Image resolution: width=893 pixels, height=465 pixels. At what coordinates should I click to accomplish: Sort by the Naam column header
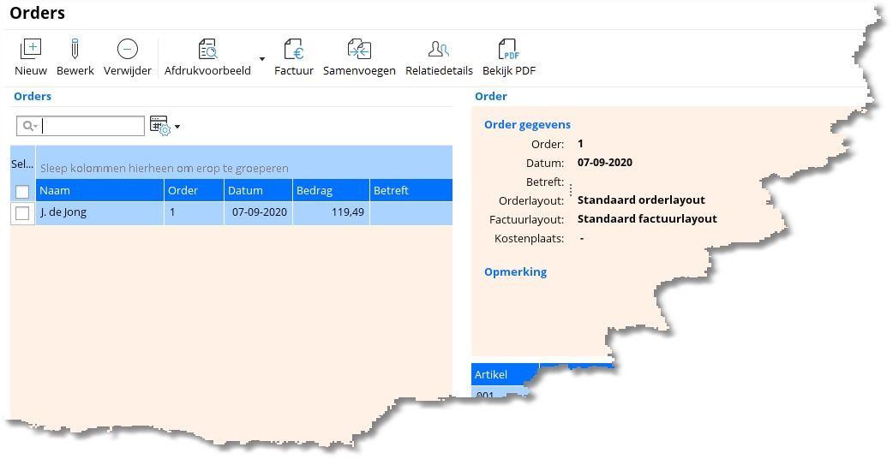[99, 190]
